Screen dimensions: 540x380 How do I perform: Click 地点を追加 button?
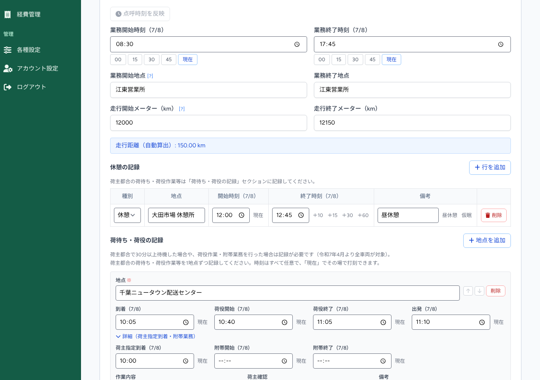(487, 241)
